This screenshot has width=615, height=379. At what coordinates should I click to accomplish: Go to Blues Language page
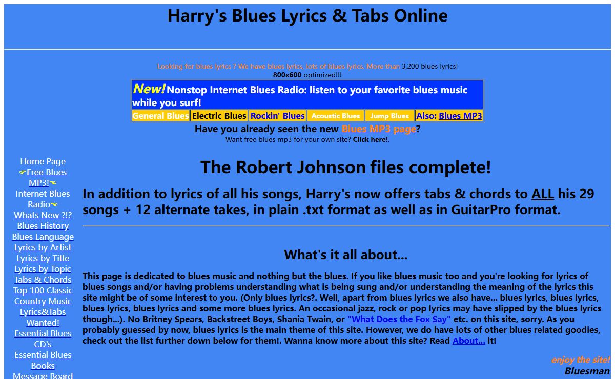[x=43, y=237]
